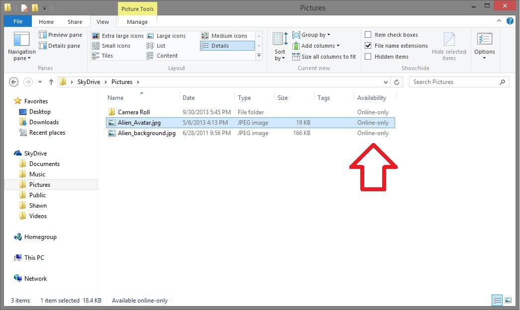Open the Group by dropdown
Image resolution: width=520 pixels, height=310 pixels.
[312, 35]
